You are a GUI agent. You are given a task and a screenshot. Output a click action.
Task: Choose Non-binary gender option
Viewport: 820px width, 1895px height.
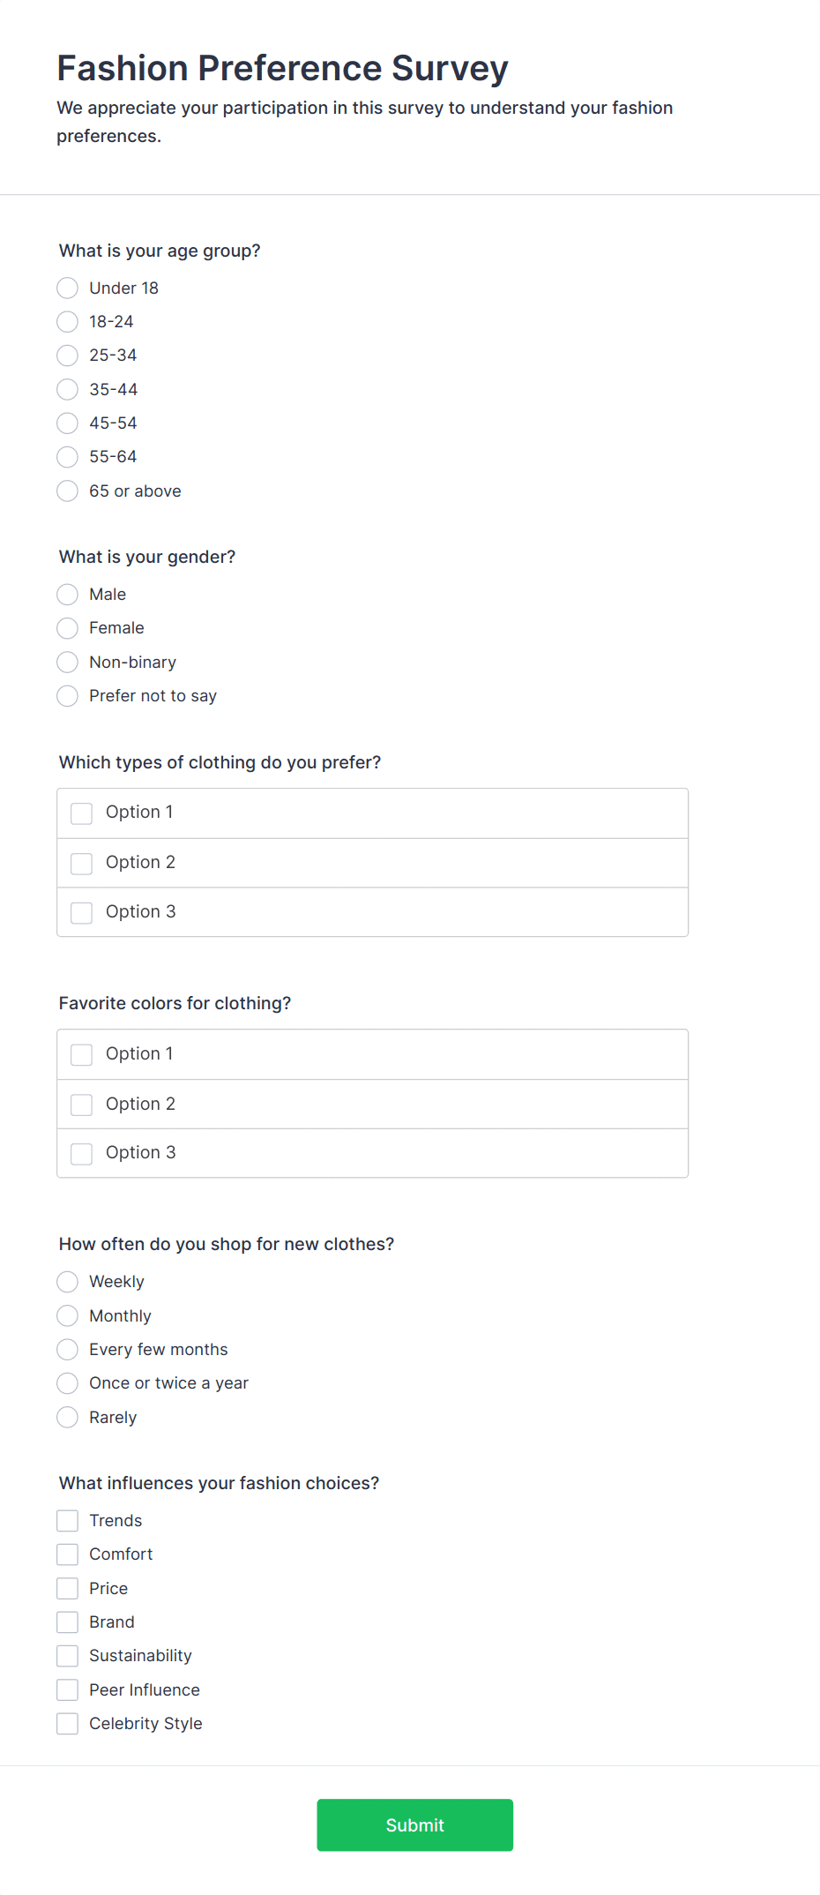coord(68,663)
